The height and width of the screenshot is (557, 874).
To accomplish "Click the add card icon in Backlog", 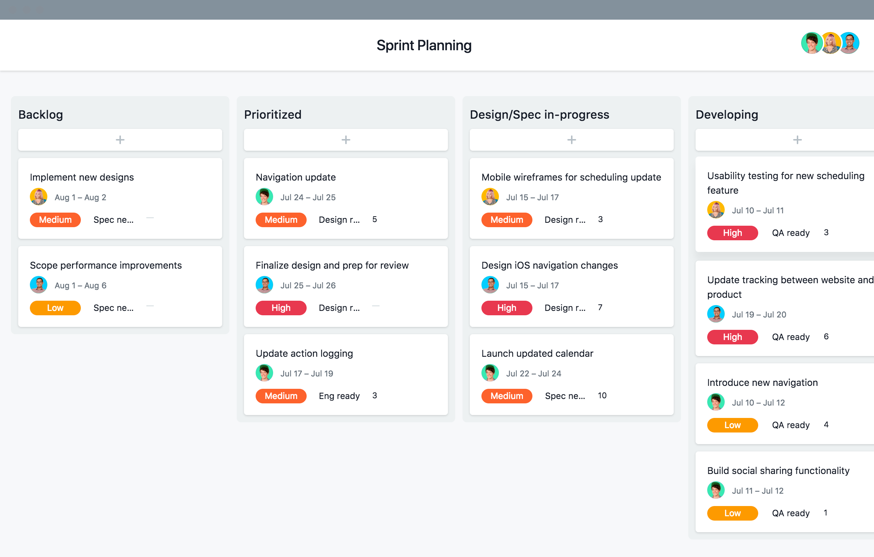I will click(120, 140).
